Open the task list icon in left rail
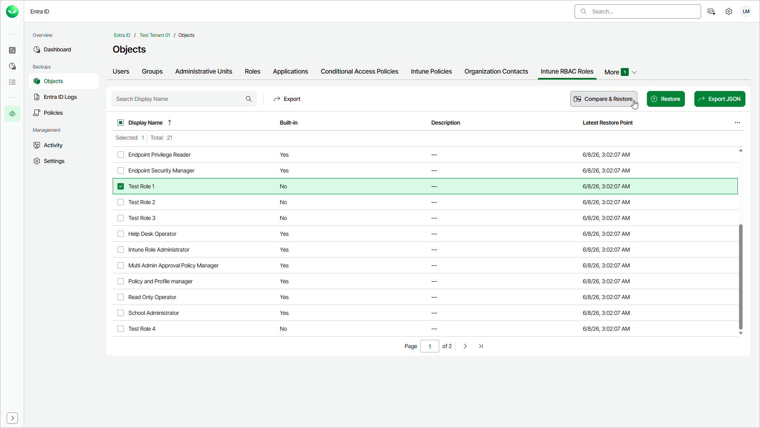This screenshot has width=760, height=428. 12,82
